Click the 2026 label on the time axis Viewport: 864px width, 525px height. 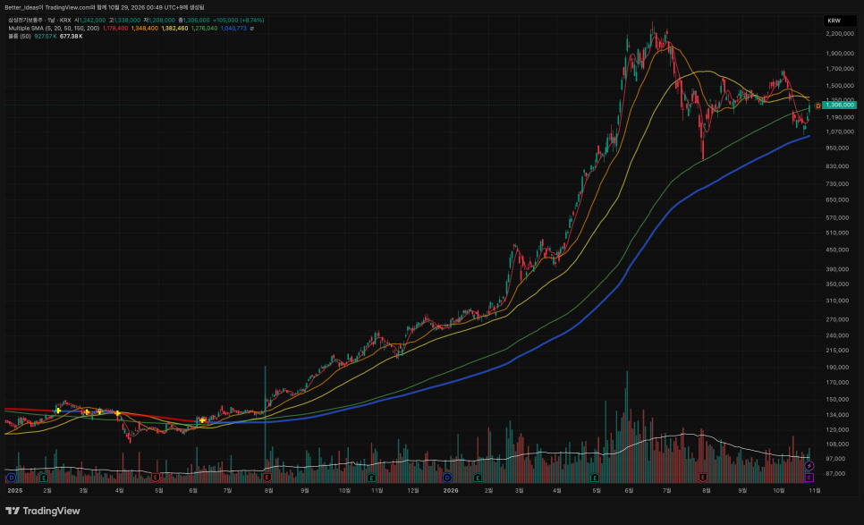pos(451,490)
